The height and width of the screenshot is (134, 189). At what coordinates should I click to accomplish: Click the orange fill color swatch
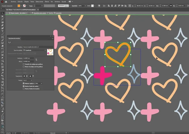[x=19, y=5]
